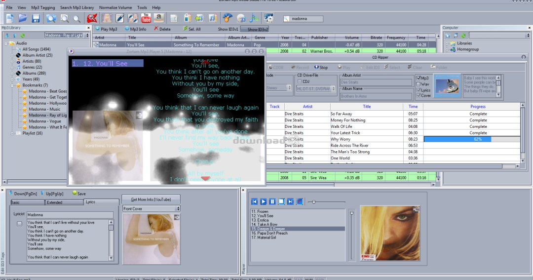Click the music note with pencil icon
Screen dimensions: 533x280
pyautogui.click(x=213, y=18)
